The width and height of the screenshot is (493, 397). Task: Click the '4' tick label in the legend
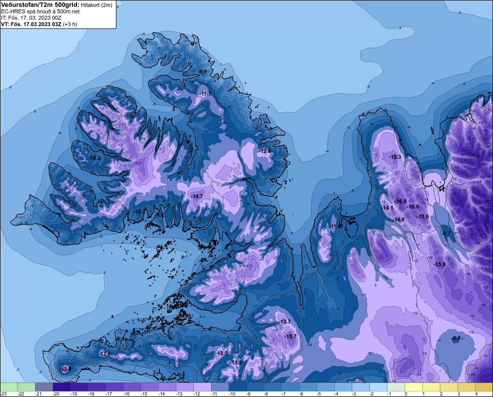click(476, 394)
